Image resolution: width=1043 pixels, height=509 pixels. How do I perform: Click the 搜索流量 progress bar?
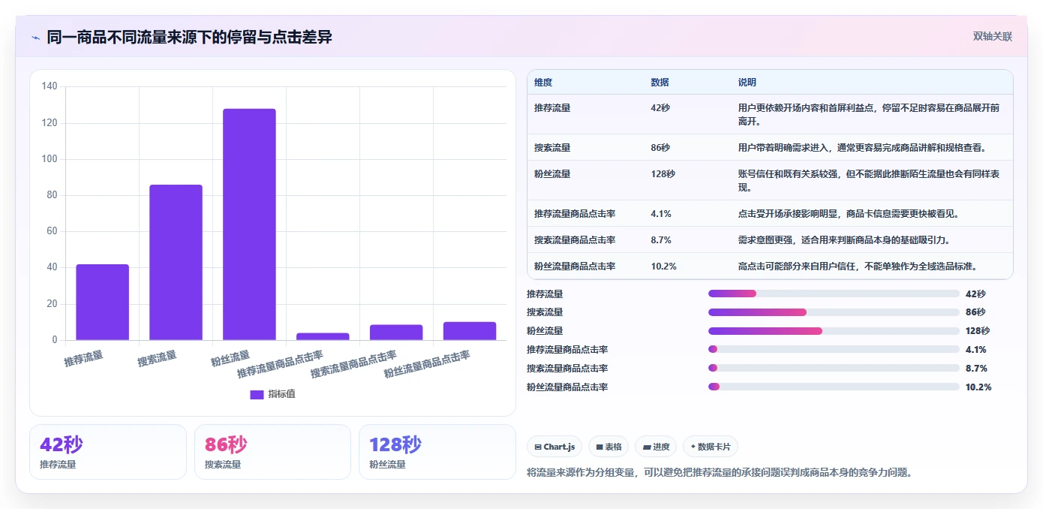(x=834, y=312)
